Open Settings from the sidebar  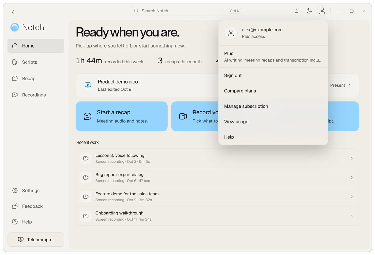pyautogui.click(x=36, y=191)
